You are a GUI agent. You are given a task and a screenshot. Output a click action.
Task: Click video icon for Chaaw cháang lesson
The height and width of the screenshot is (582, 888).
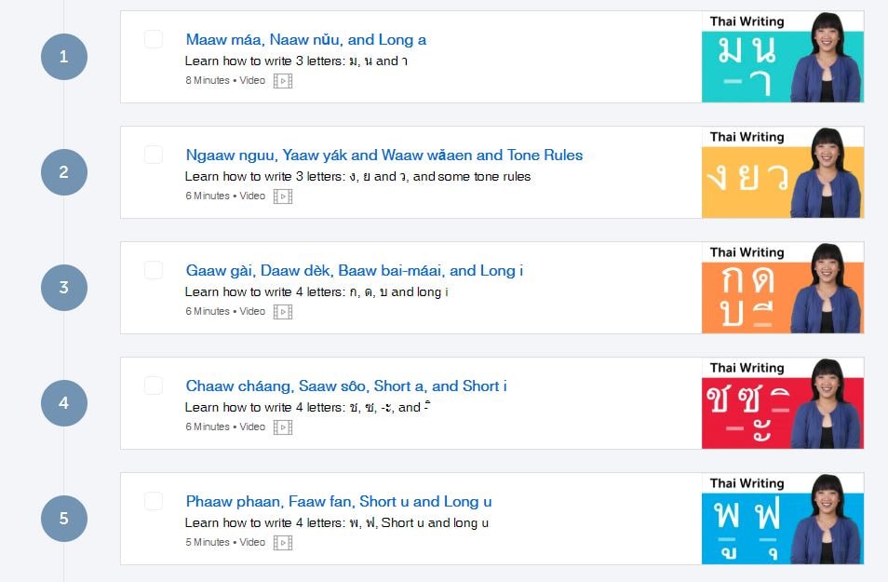tap(283, 427)
